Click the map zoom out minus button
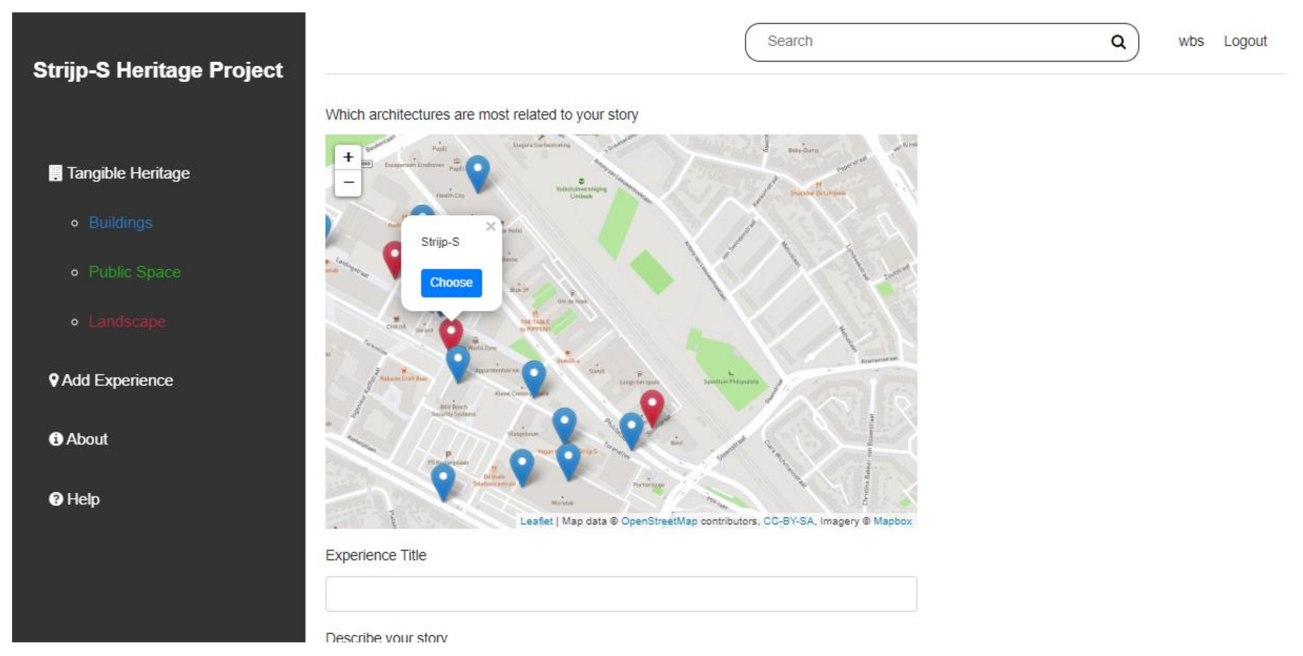Screen dimensions: 1303x656 click(348, 182)
